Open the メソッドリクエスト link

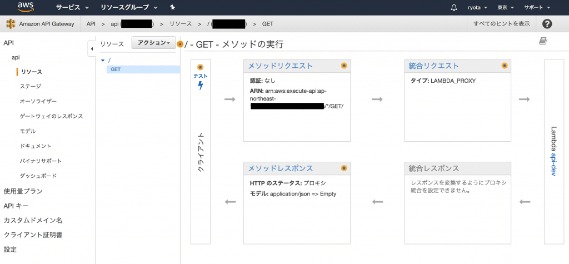[280, 66]
